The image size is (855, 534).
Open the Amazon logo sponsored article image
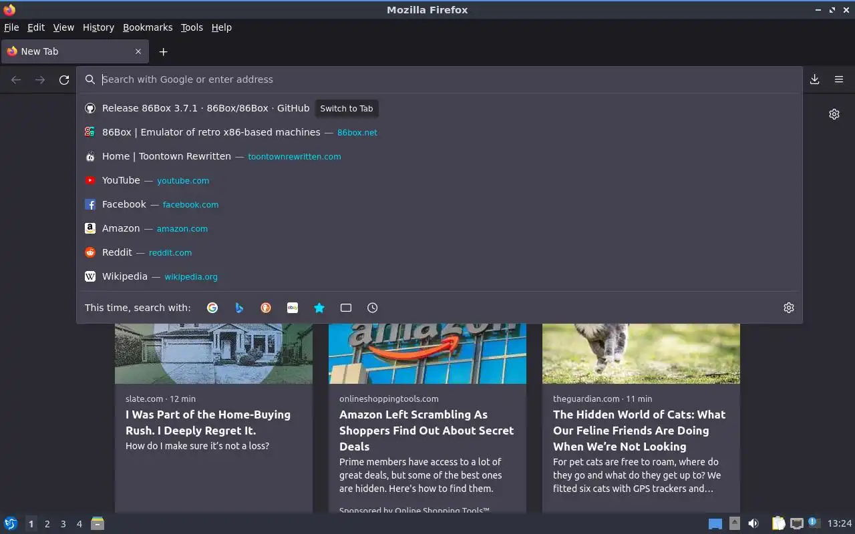click(x=427, y=354)
